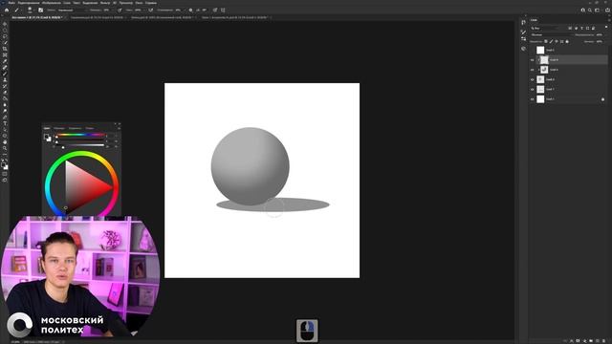The height and width of the screenshot is (344, 612).
Task: Add layer mask icon
Action: click(x=578, y=341)
